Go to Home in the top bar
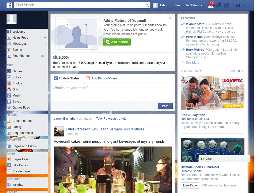 point(175,5)
